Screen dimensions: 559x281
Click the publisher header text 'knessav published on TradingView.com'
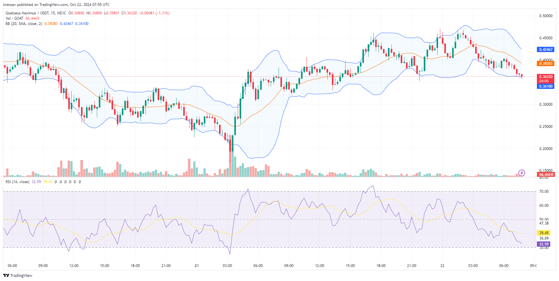click(x=36, y=5)
